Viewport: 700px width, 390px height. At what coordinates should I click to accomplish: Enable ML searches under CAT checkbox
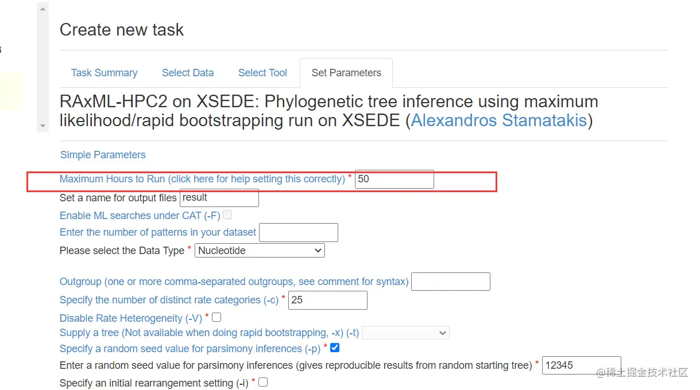227,215
